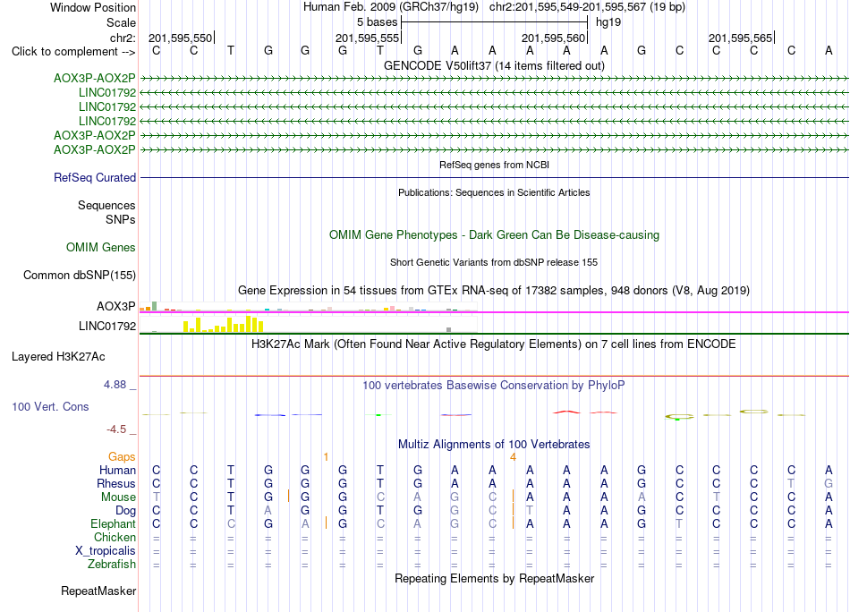Open 'Publications: Sequences in Scientific Articles' title
The width and height of the screenshot is (850, 612).
494,192
